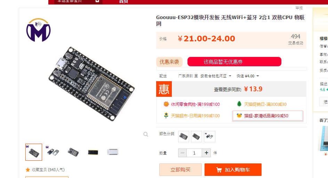The height and width of the screenshot is (178, 328).
Task: Click 立即购买 buy now button
Action: [x=180, y=170]
